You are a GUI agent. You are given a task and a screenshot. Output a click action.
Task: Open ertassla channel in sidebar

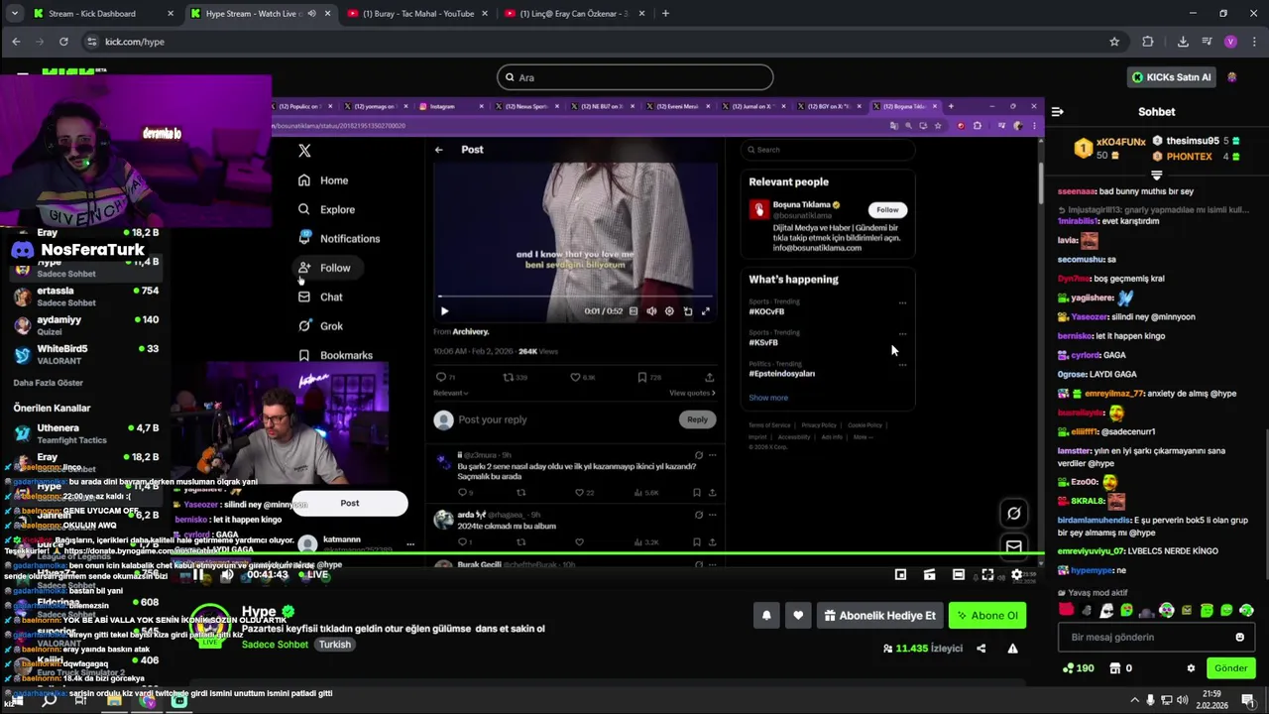84,297
